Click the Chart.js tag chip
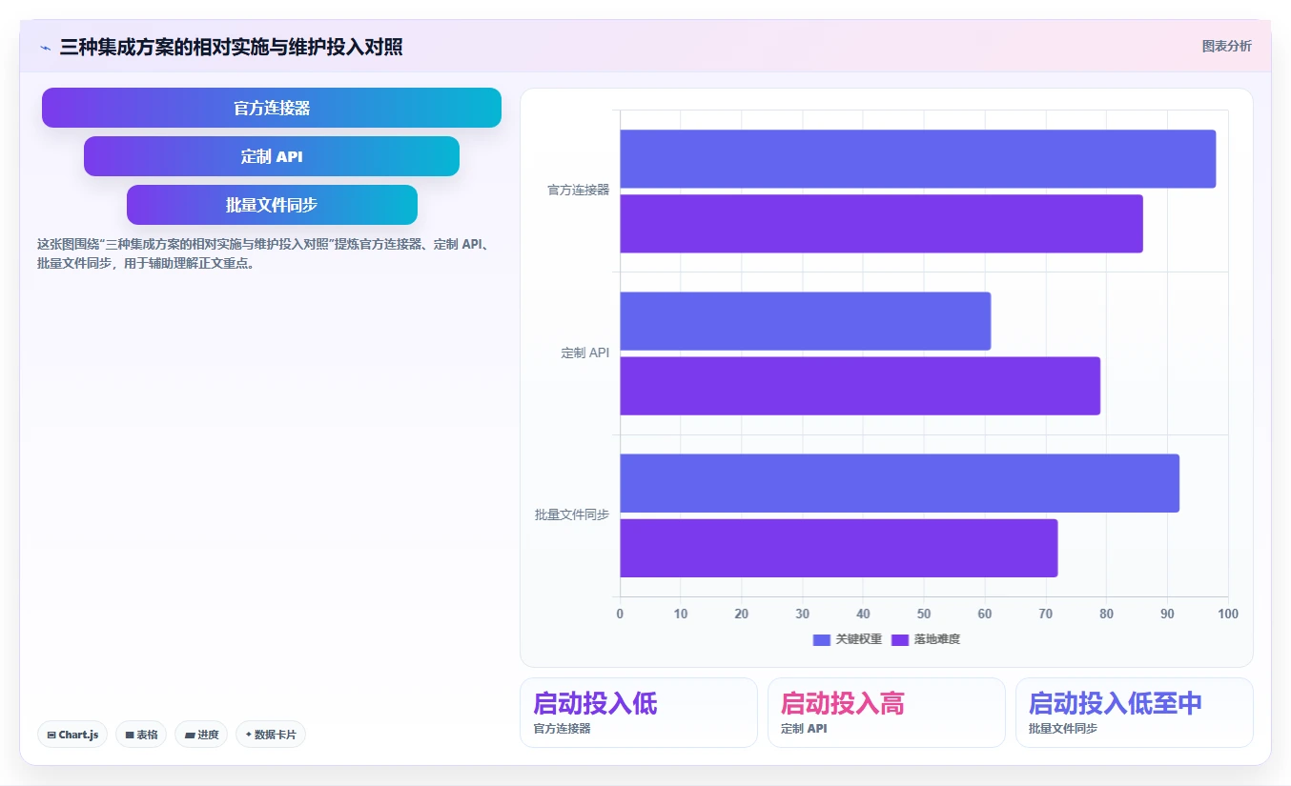1291x786 pixels. (72, 735)
